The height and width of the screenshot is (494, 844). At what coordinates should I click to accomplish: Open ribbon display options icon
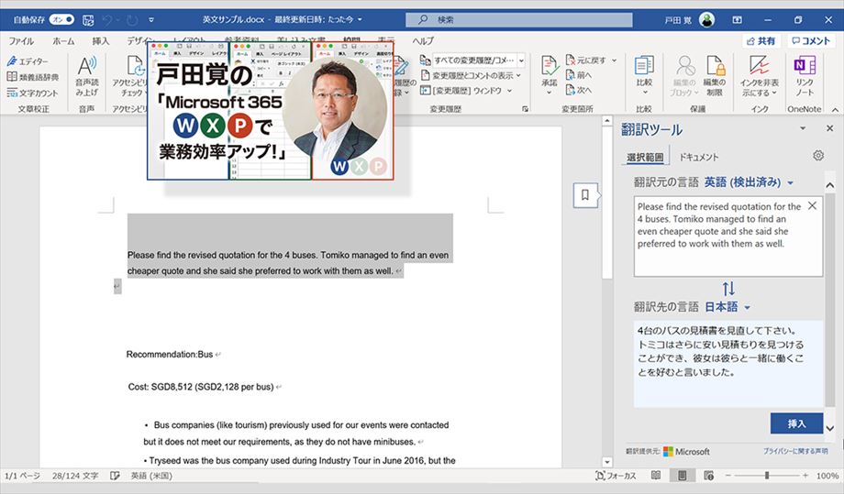click(737, 20)
